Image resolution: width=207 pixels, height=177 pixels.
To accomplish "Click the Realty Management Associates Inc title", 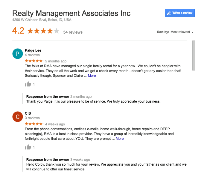I will (71, 13).
